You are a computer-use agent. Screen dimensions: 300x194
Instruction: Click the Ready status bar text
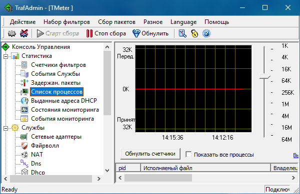tap(9, 190)
